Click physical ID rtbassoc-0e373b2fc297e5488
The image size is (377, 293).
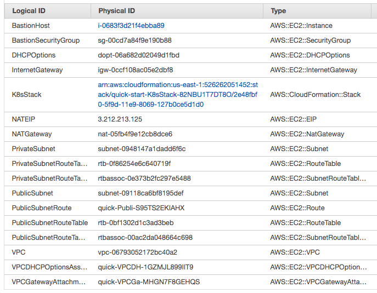pos(144,179)
